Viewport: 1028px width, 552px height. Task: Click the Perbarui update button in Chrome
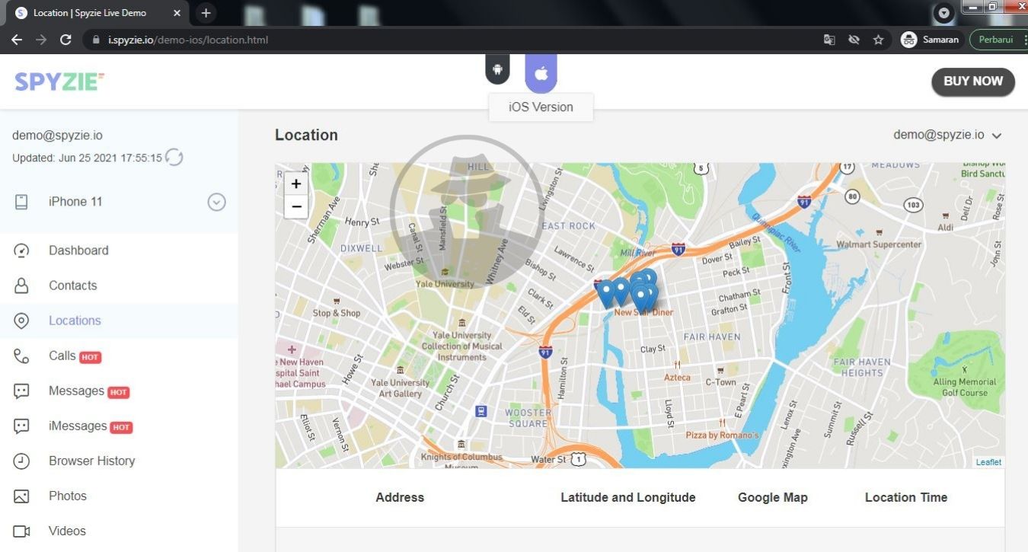[x=995, y=40]
